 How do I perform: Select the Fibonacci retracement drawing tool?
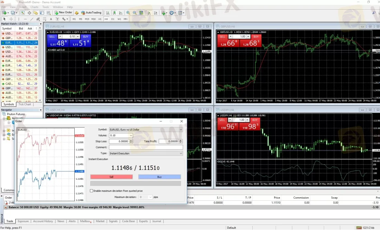tap(44, 19)
